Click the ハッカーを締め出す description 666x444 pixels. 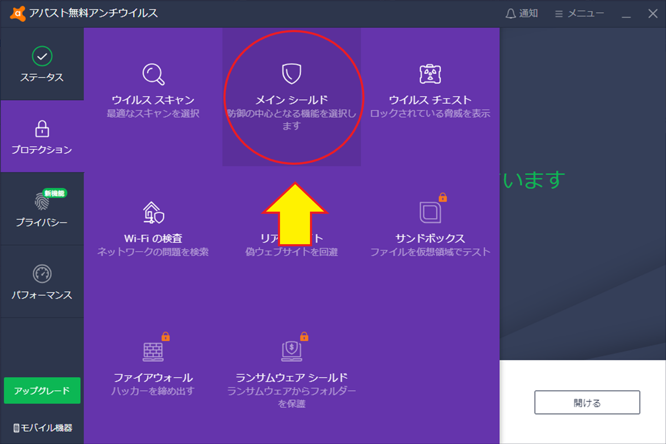[153, 391]
